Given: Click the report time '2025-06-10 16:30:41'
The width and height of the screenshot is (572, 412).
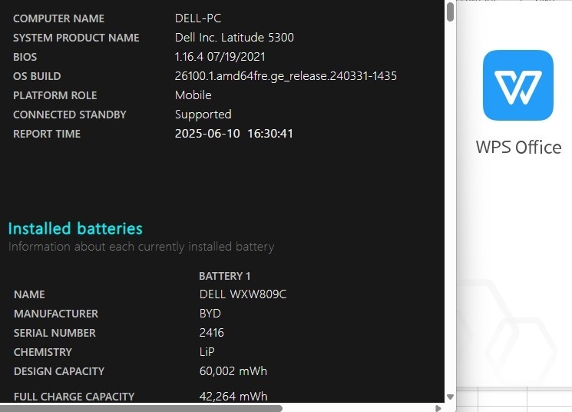Looking at the screenshot, I should pyautogui.click(x=234, y=134).
